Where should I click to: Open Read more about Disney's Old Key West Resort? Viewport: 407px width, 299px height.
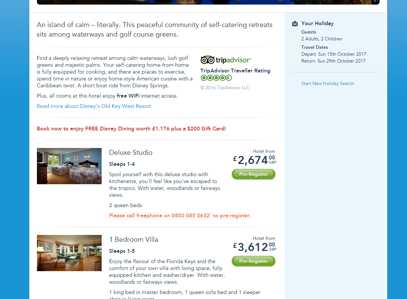coord(94,106)
